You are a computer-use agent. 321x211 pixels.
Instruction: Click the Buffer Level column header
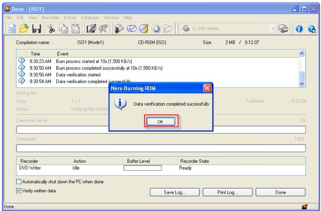(149, 161)
